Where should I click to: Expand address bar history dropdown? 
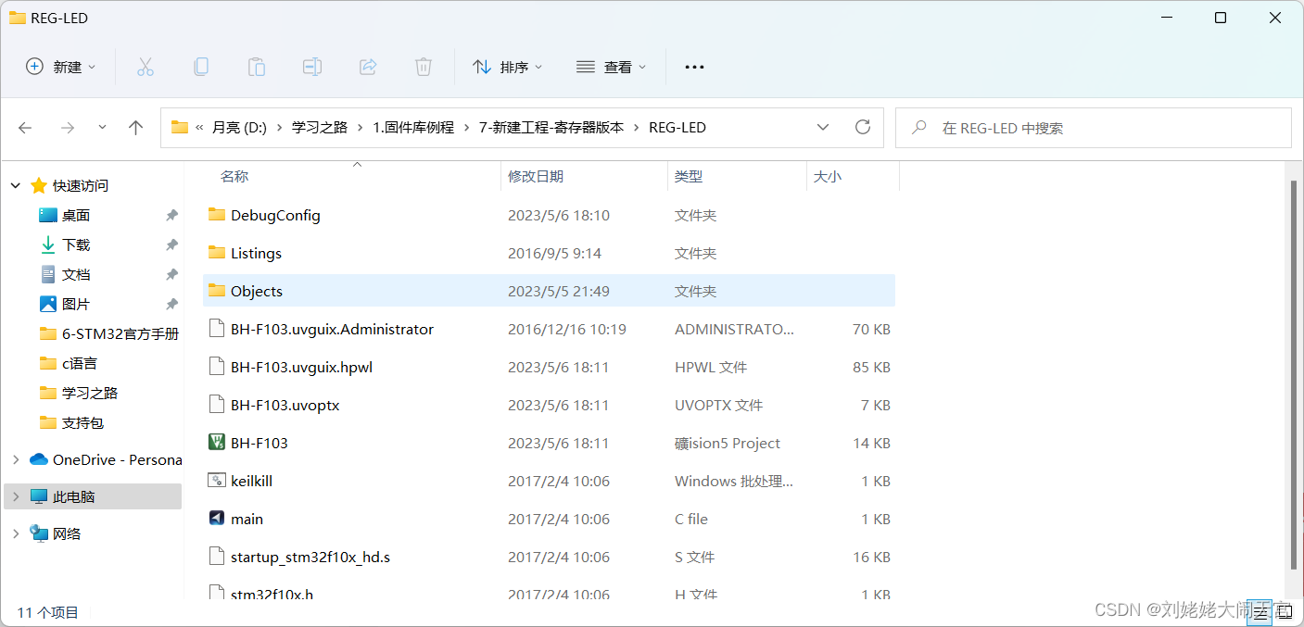tap(822, 127)
